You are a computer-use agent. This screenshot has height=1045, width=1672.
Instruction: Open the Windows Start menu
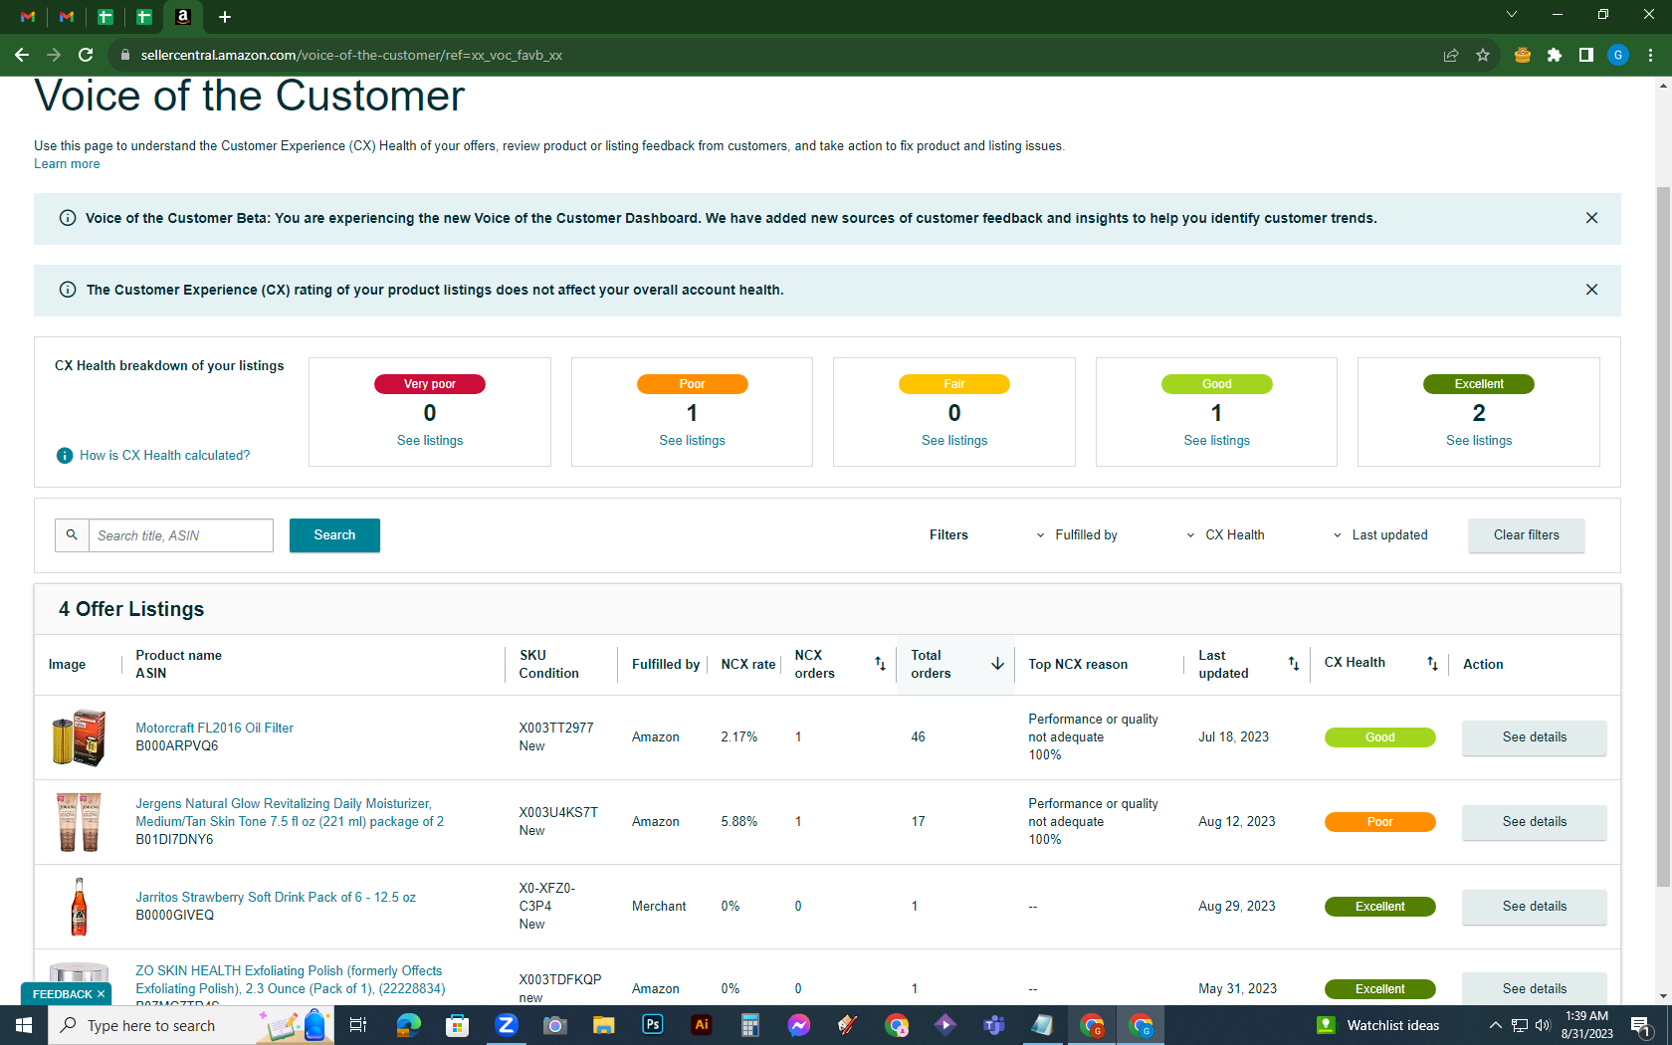tap(24, 1025)
